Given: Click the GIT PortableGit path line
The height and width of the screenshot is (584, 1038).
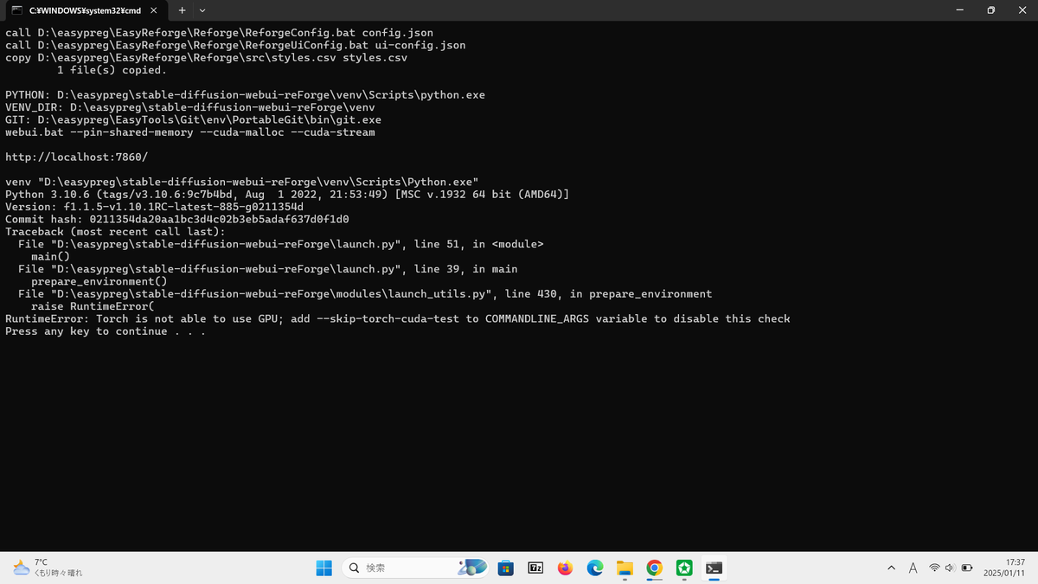Looking at the screenshot, I should 194,119.
